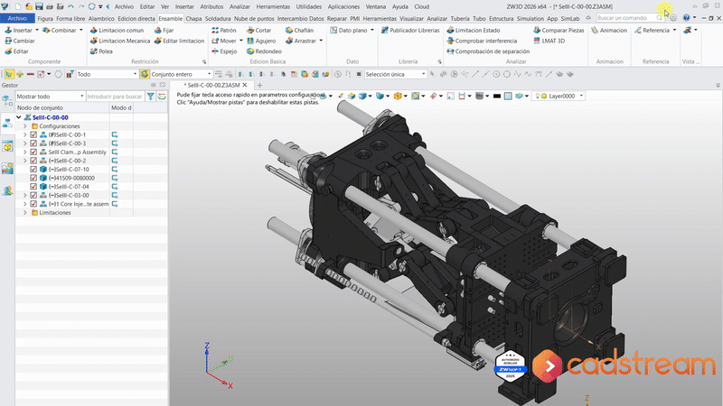
Task: Open the Todo filter dropdown
Action: (x=107, y=74)
